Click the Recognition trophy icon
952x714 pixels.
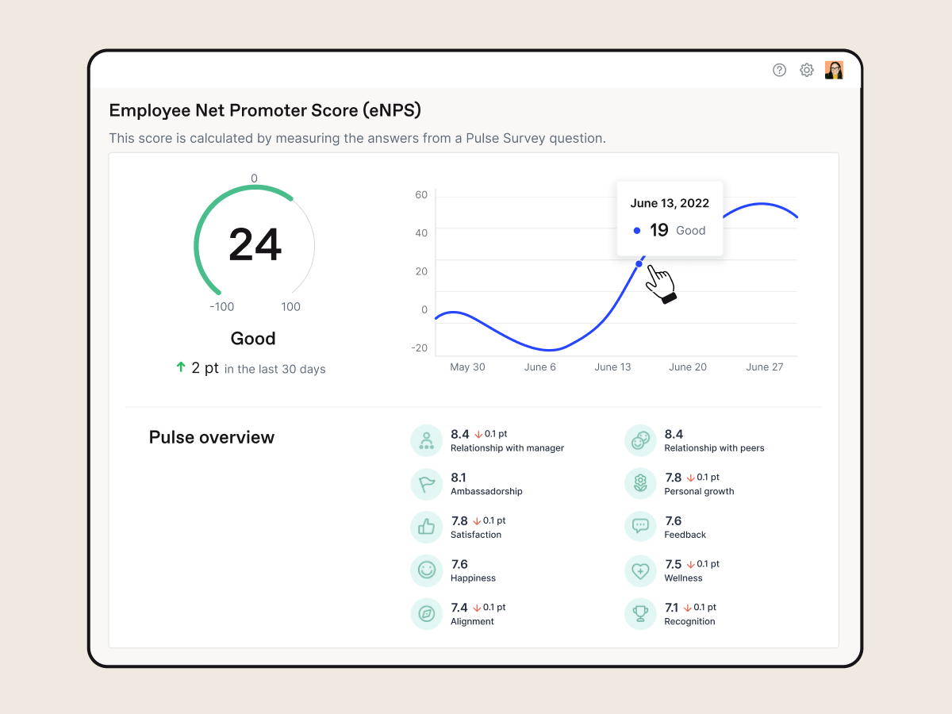coord(640,614)
